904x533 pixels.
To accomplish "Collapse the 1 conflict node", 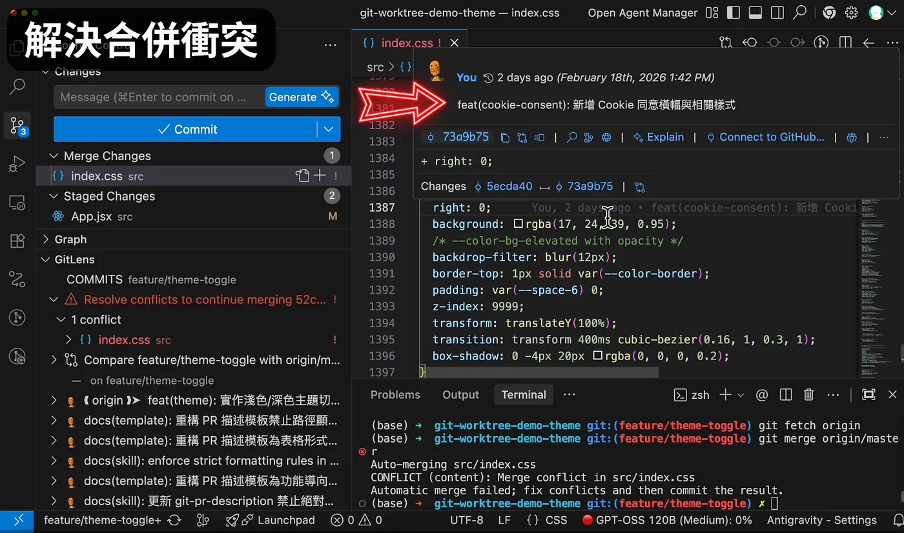I will (x=61, y=319).
